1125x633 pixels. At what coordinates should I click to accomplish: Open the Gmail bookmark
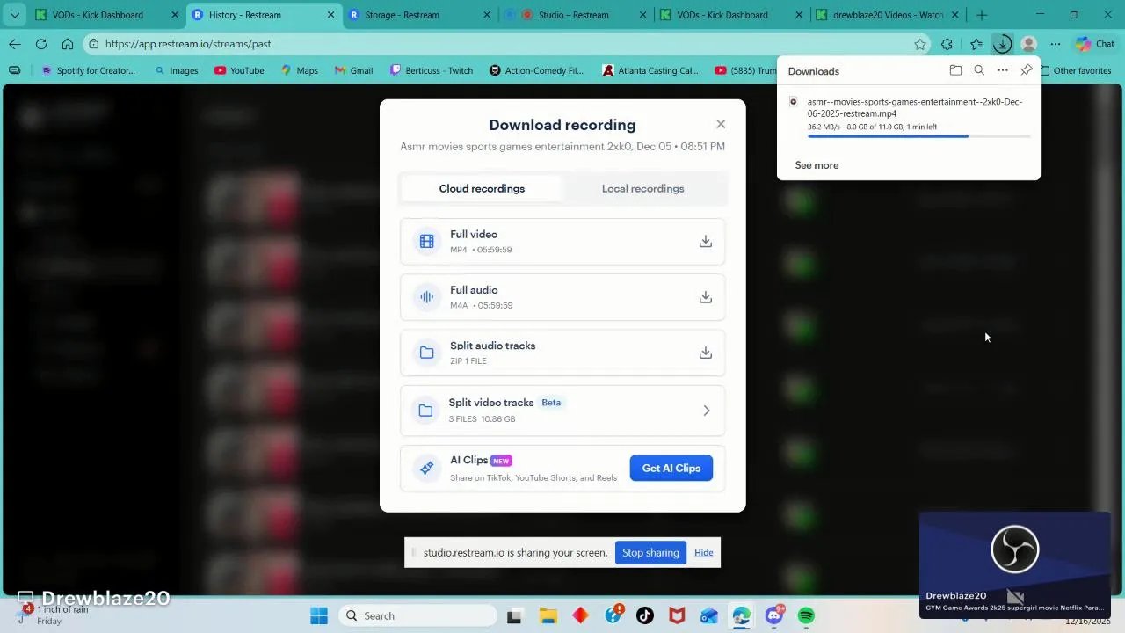(x=353, y=70)
